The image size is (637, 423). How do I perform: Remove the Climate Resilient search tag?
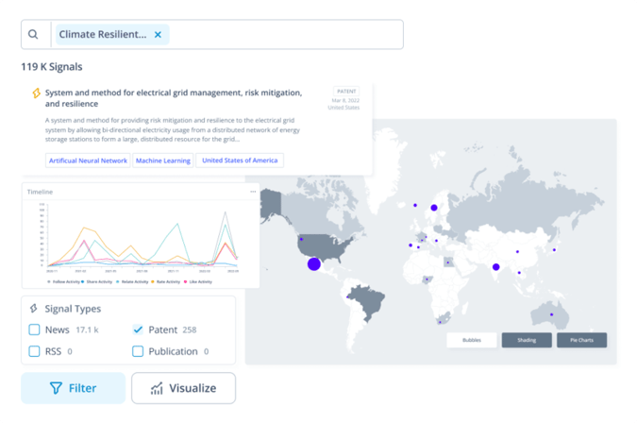pos(158,35)
